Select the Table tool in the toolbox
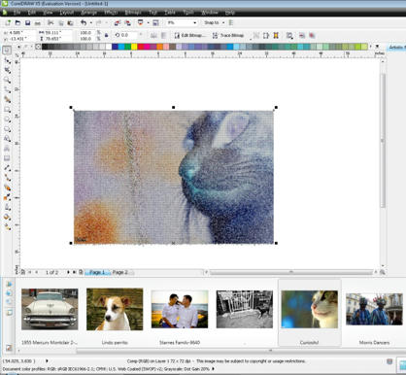The width and height of the screenshot is (406, 375). 7,158
